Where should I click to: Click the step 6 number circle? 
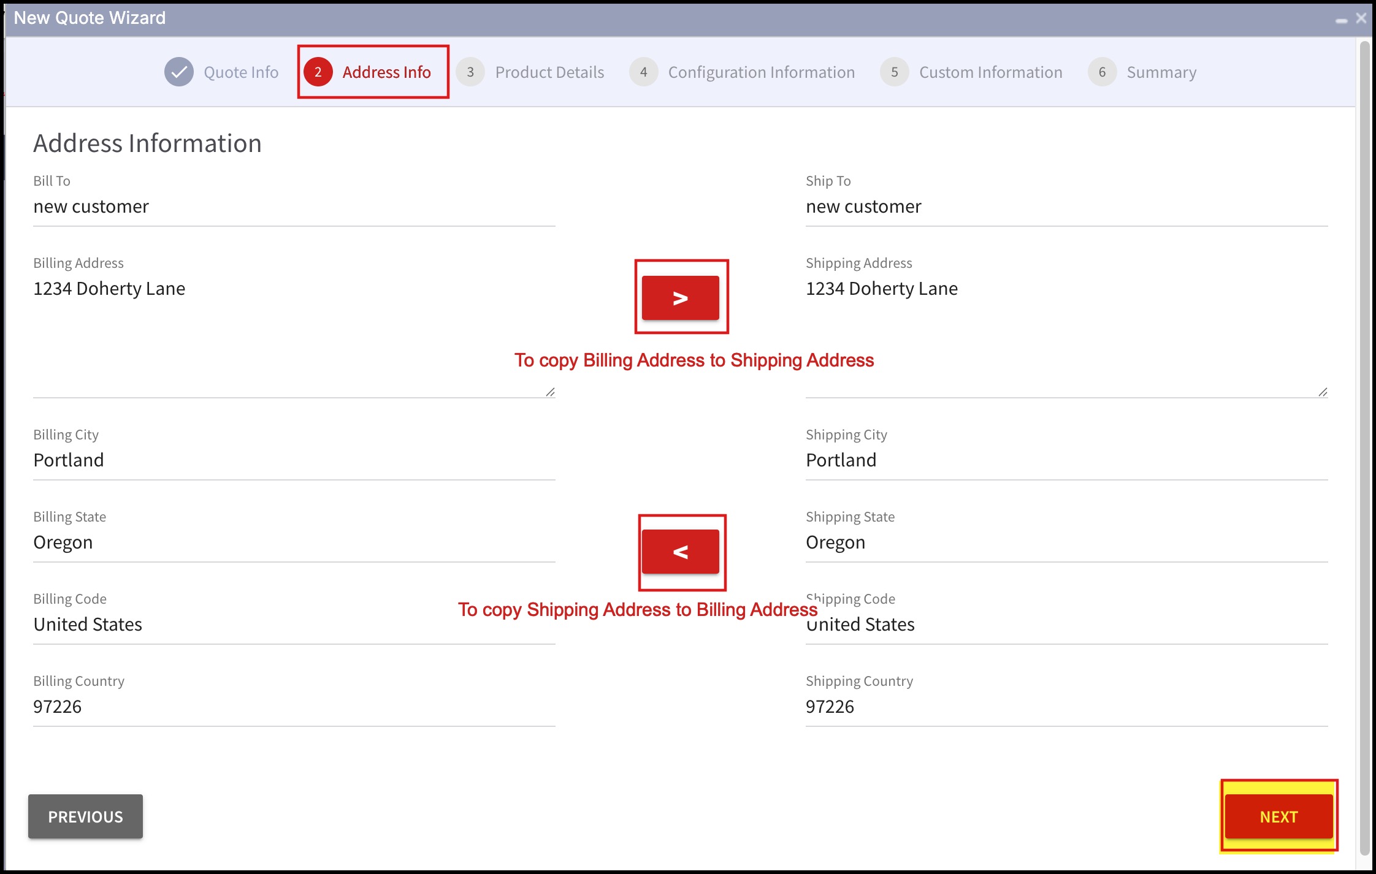(x=1102, y=72)
